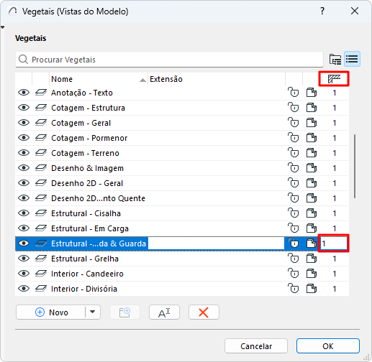
Task: Toggle lock icon for Cotagem - Geral
Action: click(293, 123)
